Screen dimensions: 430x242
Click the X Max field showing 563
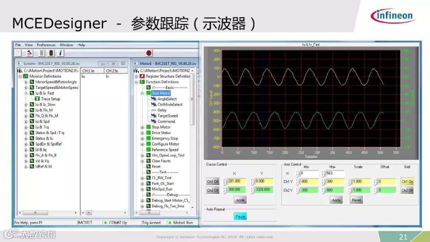(335, 173)
